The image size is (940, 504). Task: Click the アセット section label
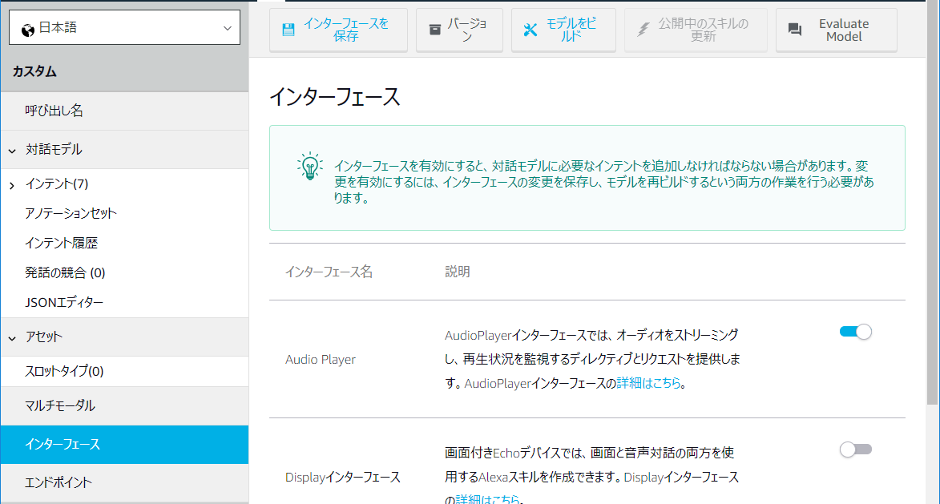(43, 337)
